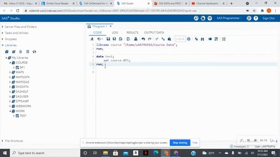This screenshot has height=157, width=280.
Task: Open the submission history dropdown
Action: tap(100, 39)
